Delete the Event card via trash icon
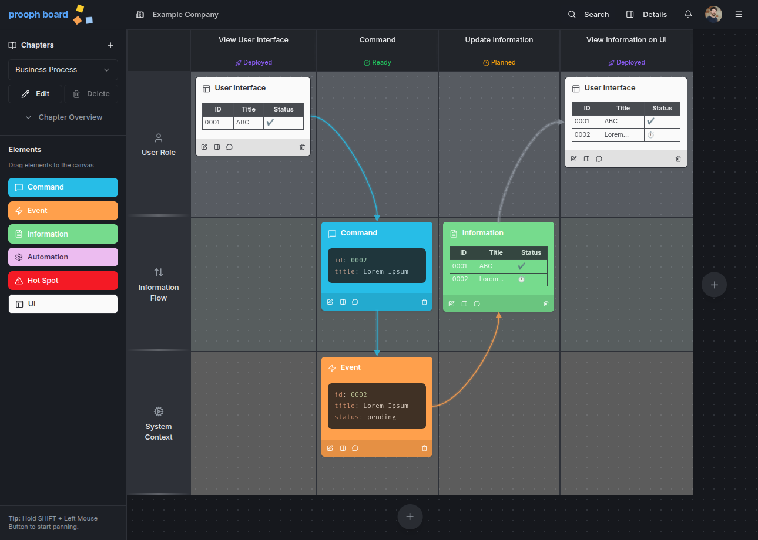The image size is (758, 540). coord(424,448)
